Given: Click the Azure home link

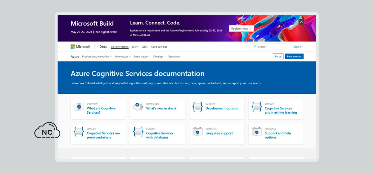Looking at the screenshot, I should click(75, 57).
